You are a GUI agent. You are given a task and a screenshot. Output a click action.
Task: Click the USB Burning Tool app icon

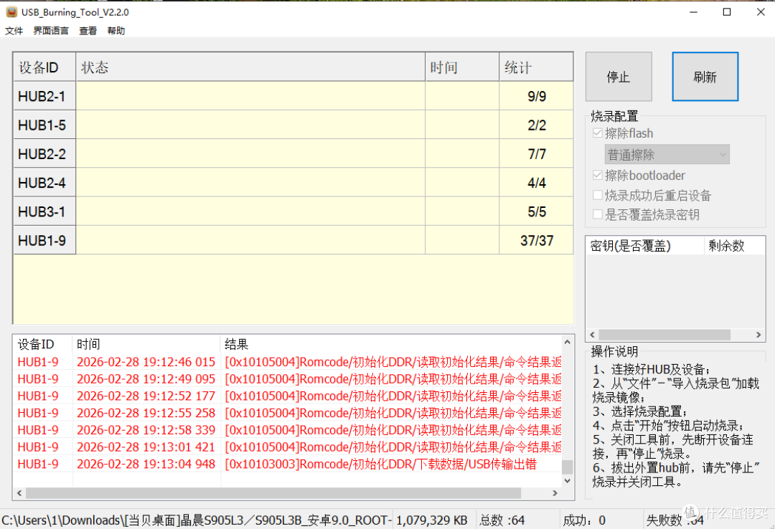[11, 12]
